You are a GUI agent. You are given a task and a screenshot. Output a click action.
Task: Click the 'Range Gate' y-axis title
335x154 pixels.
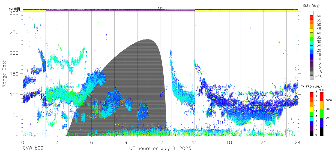pos(4,74)
